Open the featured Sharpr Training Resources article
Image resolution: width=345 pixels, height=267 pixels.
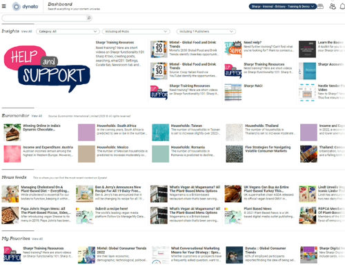pos(115,43)
